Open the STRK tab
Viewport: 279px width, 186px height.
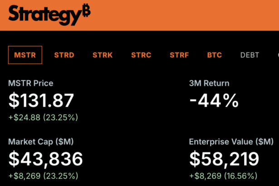pos(103,55)
